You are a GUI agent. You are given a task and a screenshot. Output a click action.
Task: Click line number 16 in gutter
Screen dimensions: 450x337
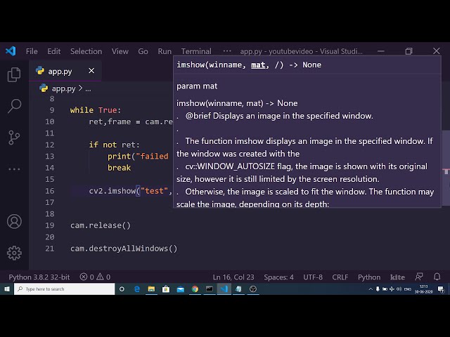tap(50, 191)
